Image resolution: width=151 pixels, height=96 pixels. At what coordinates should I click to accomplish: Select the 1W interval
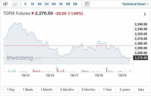click(68, 4)
